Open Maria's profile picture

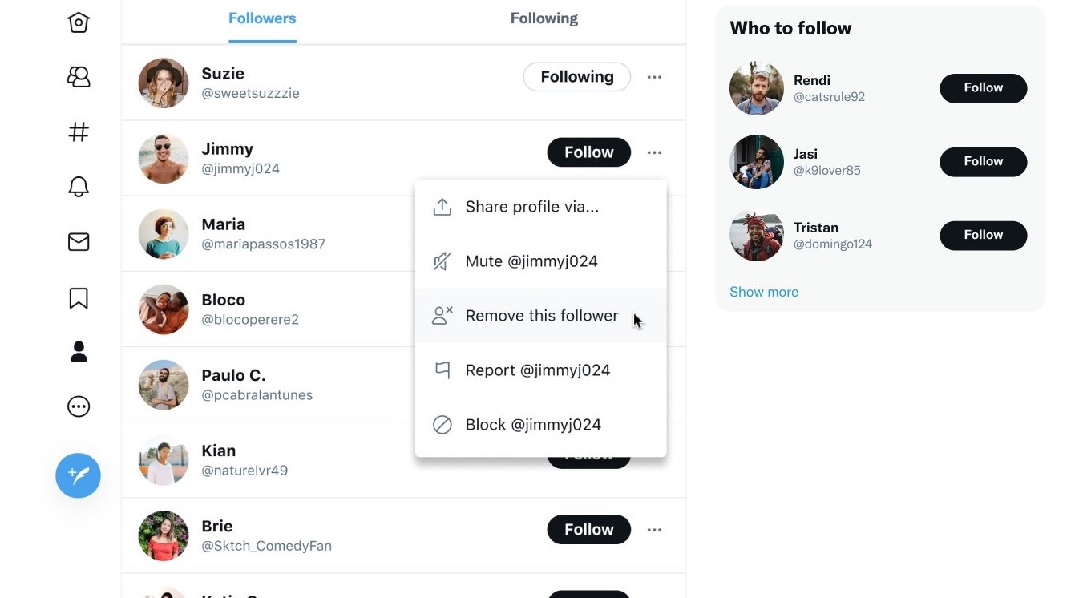click(164, 234)
